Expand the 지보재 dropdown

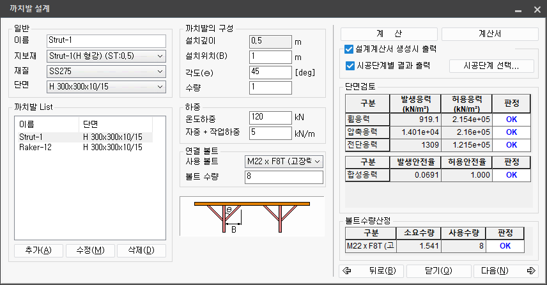click(106, 56)
